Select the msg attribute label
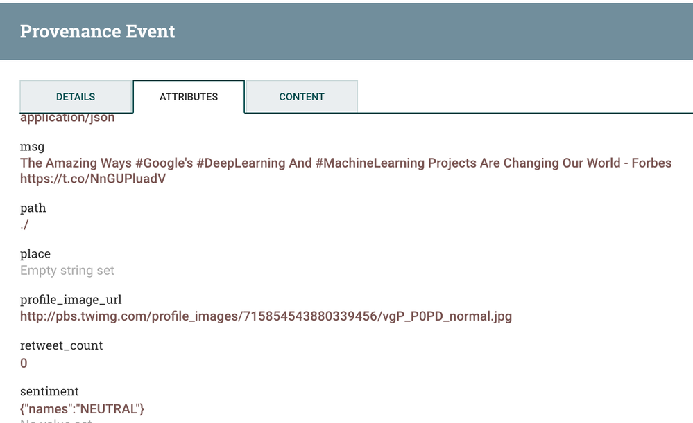This screenshot has width=693, height=423. (x=32, y=147)
